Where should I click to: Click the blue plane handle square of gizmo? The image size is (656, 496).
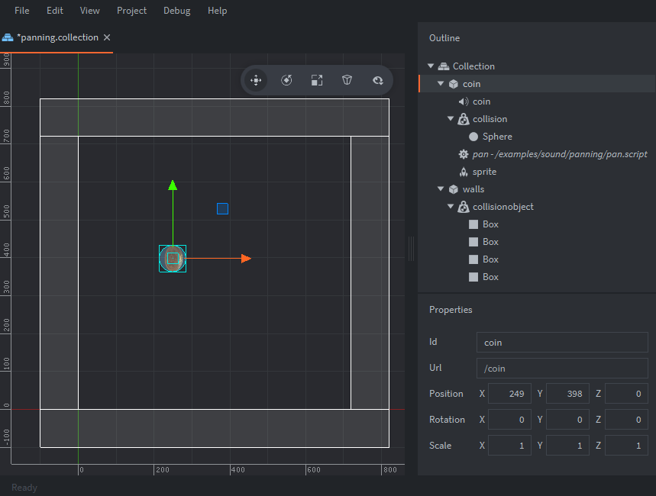[222, 208]
